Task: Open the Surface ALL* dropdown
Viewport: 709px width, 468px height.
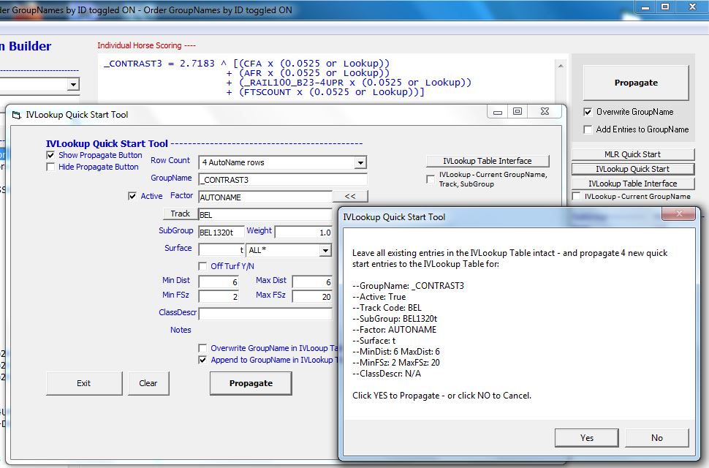Action: coord(325,250)
